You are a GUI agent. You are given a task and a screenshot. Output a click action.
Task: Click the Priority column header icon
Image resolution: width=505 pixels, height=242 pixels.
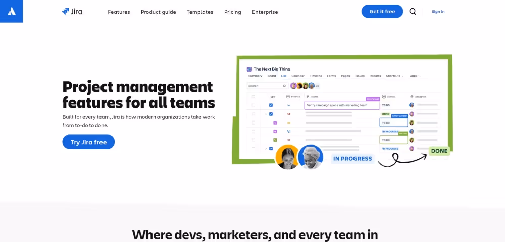[288, 96]
